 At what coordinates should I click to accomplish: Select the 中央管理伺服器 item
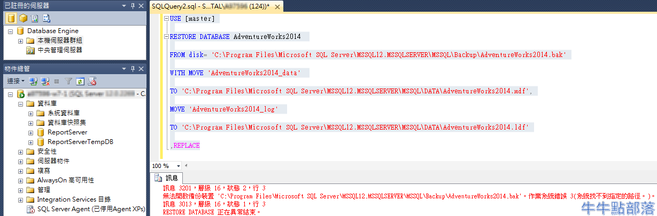tap(60, 50)
